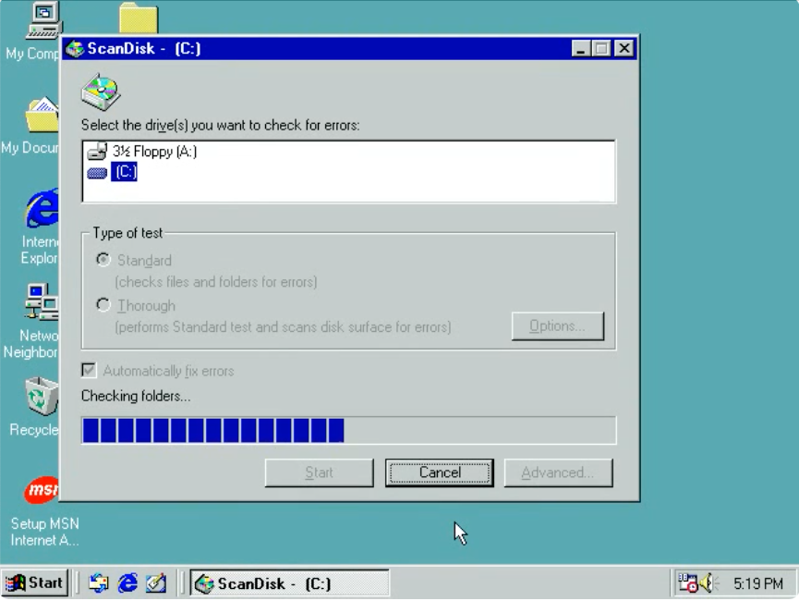Select the Thorough test radio button
Screen dimensions: 799x601
point(103,305)
